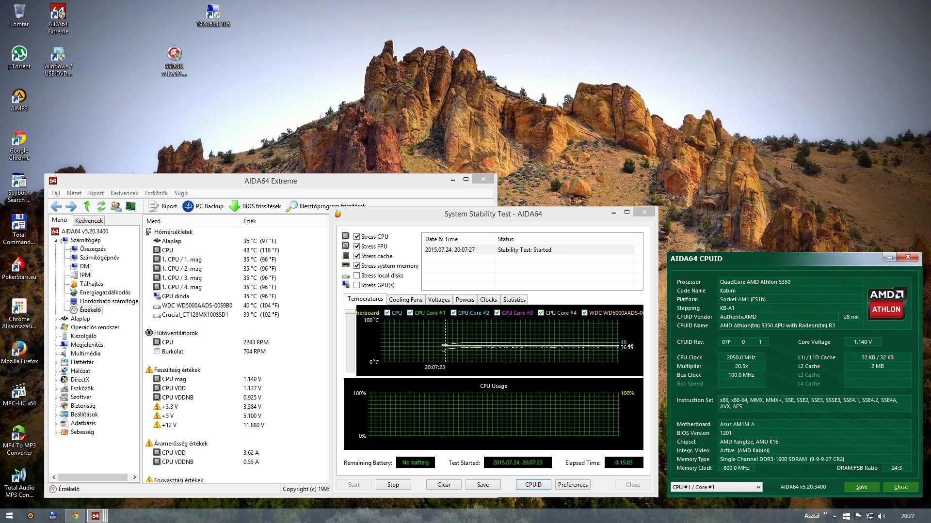Open the MPC-HC x64 desktop icon
This screenshot has height=523, width=931.
pyautogui.click(x=19, y=394)
